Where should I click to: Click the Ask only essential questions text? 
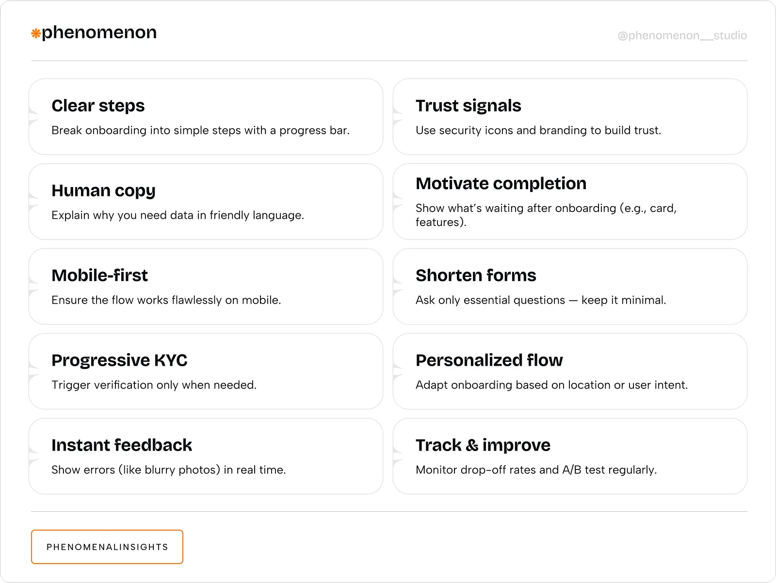pyautogui.click(x=540, y=300)
